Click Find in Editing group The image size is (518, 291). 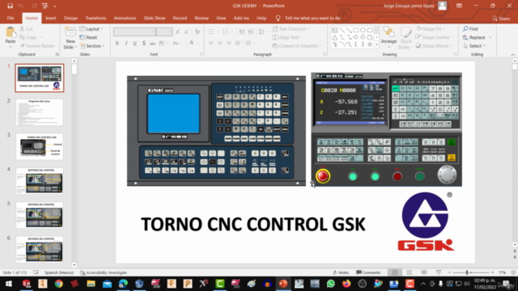point(470,29)
